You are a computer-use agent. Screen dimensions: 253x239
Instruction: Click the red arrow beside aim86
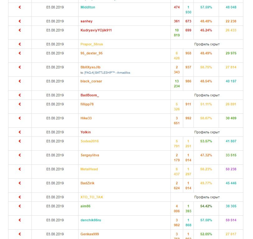coord(20,206)
